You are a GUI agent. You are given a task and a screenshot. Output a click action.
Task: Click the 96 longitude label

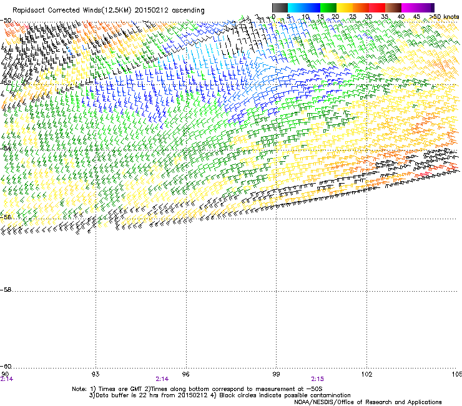(186, 374)
